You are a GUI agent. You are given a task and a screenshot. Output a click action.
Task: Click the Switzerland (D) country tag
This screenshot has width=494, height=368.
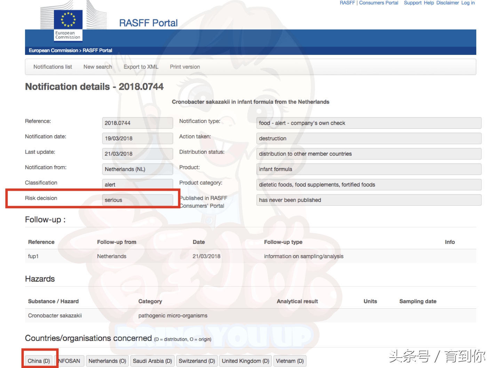click(x=197, y=361)
